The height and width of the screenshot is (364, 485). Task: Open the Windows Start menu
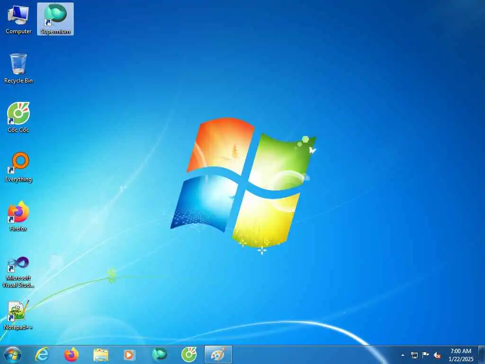(x=13, y=355)
